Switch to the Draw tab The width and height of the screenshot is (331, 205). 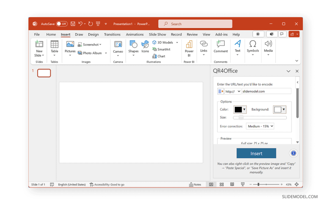pos(79,34)
